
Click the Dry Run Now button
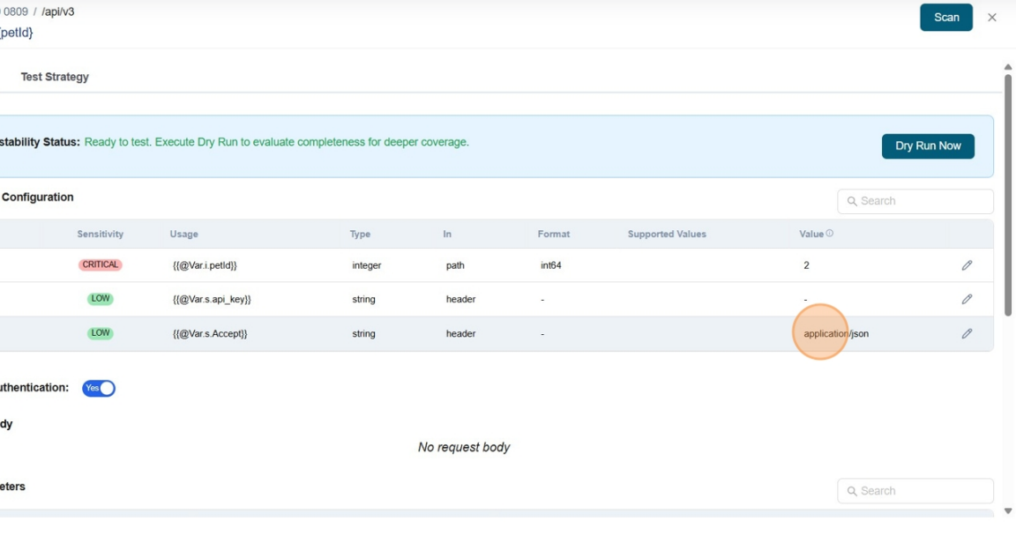(x=927, y=145)
